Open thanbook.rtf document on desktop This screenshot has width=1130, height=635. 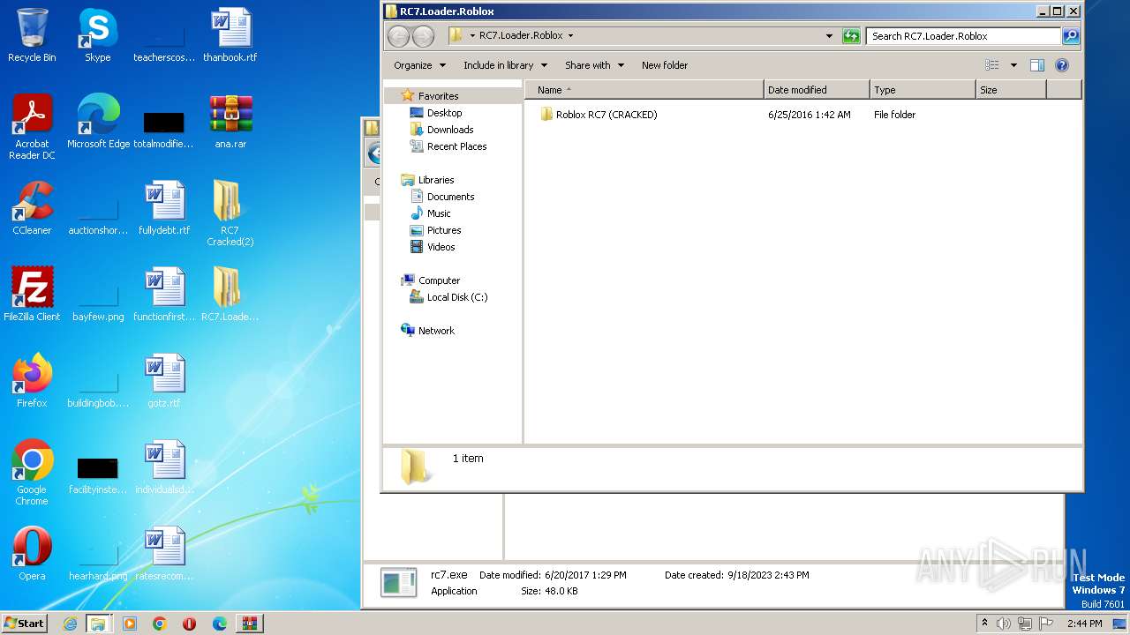230,35
